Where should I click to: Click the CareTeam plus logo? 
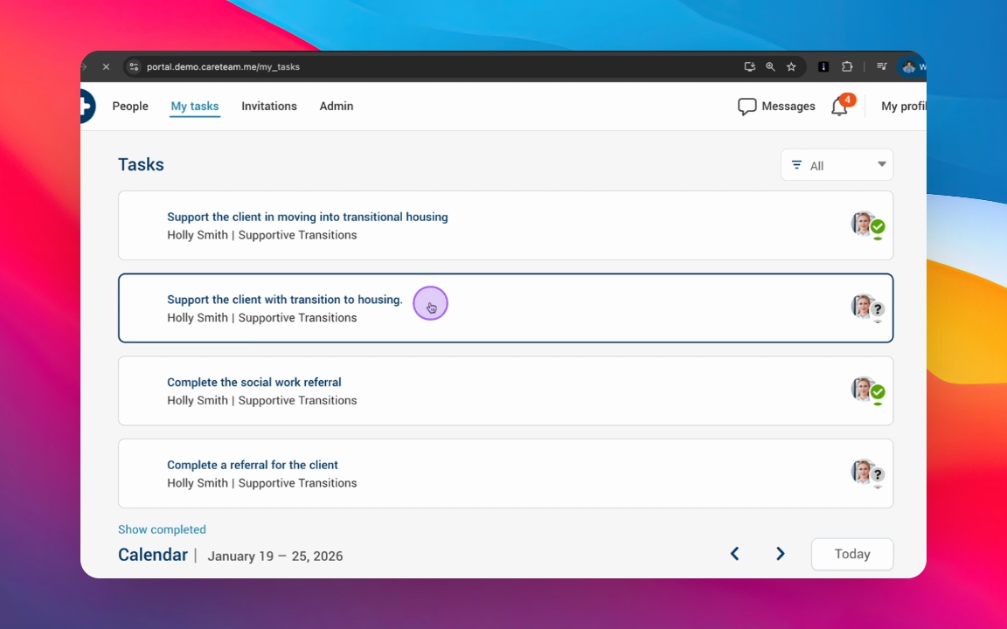pyautogui.click(x=87, y=106)
